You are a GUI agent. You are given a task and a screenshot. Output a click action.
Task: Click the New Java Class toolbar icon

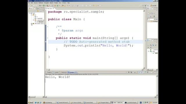click(58, 6)
